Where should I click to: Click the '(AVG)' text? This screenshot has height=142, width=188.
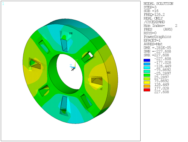[168, 29]
